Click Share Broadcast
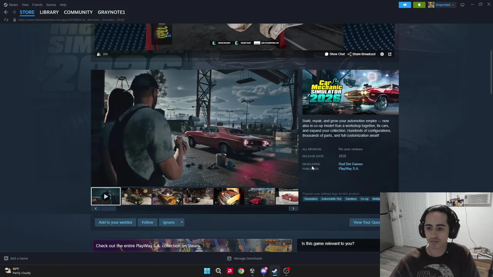Screen dimensions: 493x277 tap(361, 54)
